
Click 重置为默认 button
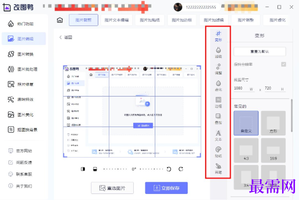[260, 51]
